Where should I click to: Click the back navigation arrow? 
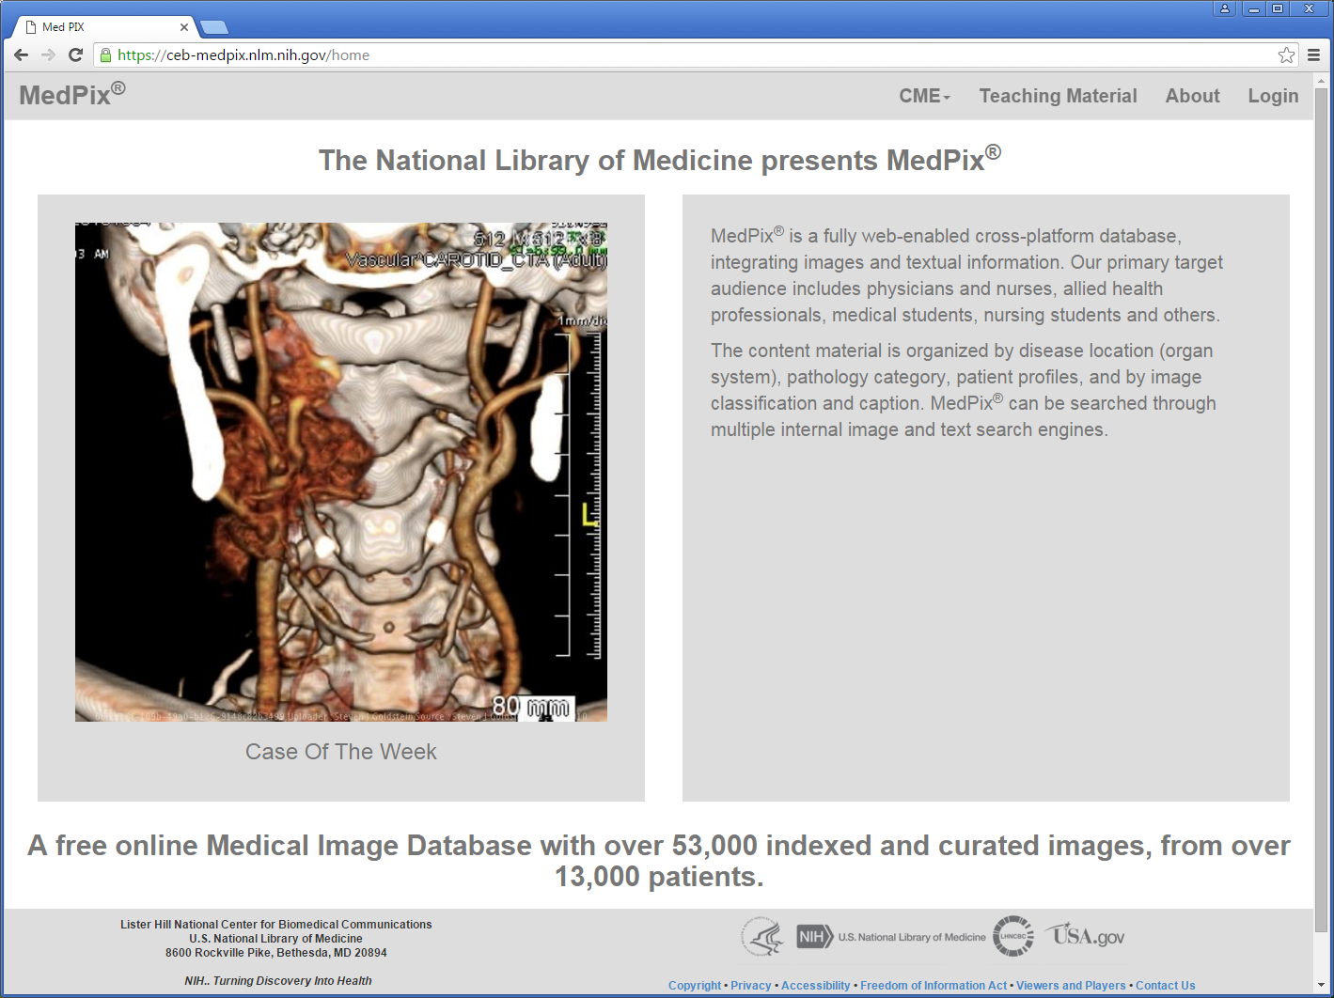[21, 55]
